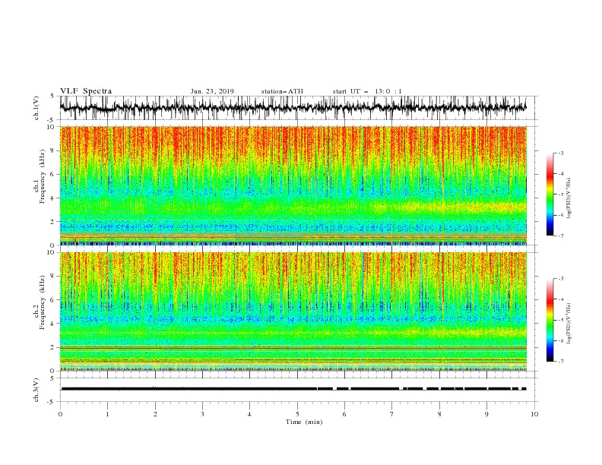Click inside the ch.1 spectrogram panel

click(293, 185)
